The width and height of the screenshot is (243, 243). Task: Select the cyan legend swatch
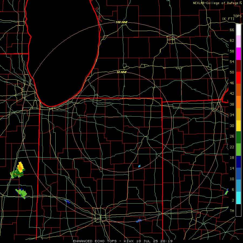coord(238,198)
